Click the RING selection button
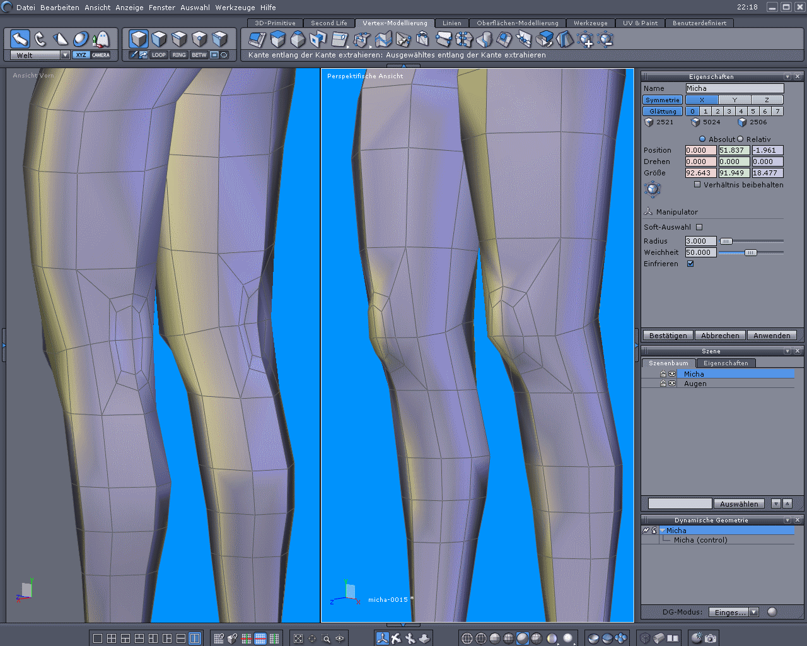The height and width of the screenshot is (646, 807). [x=179, y=55]
